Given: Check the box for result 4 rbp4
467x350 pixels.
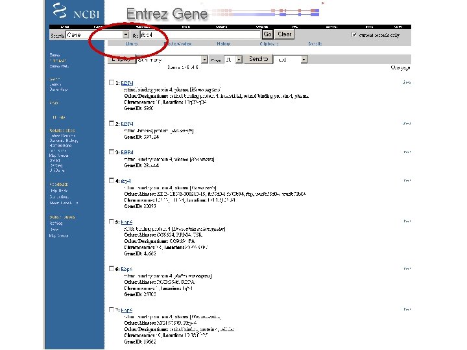Looking at the screenshot, I should point(112,180).
